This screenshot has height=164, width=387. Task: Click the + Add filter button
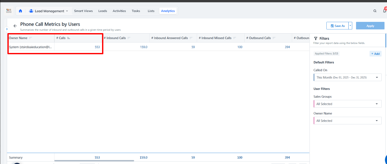tap(375, 54)
